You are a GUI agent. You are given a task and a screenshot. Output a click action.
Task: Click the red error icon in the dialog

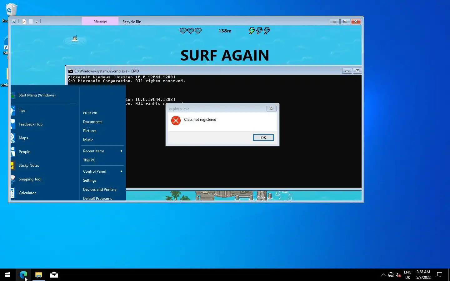176,121
